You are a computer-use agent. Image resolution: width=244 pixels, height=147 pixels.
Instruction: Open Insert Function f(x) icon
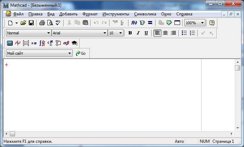[134, 23]
